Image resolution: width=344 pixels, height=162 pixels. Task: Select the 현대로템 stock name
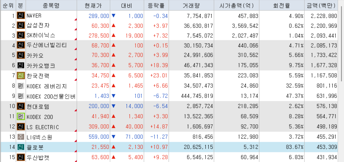[x=38, y=107]
